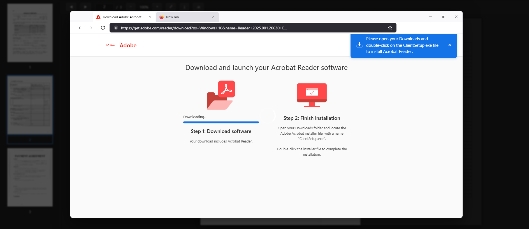Click next page arrow in background PDF toolbar

click(85, 7)
